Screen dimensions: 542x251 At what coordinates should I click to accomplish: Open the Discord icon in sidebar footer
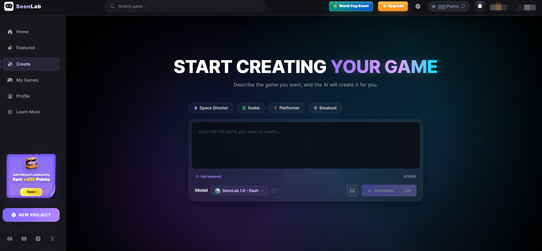(x=10, y=239)
